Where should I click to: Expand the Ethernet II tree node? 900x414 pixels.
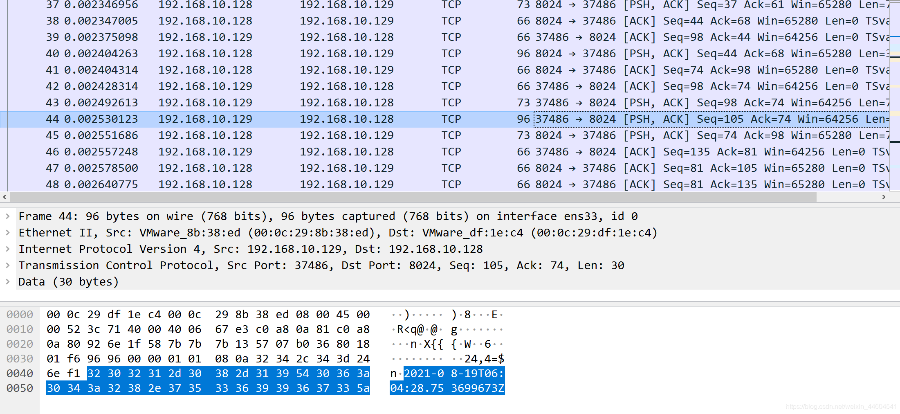click(x=8, y=233)
